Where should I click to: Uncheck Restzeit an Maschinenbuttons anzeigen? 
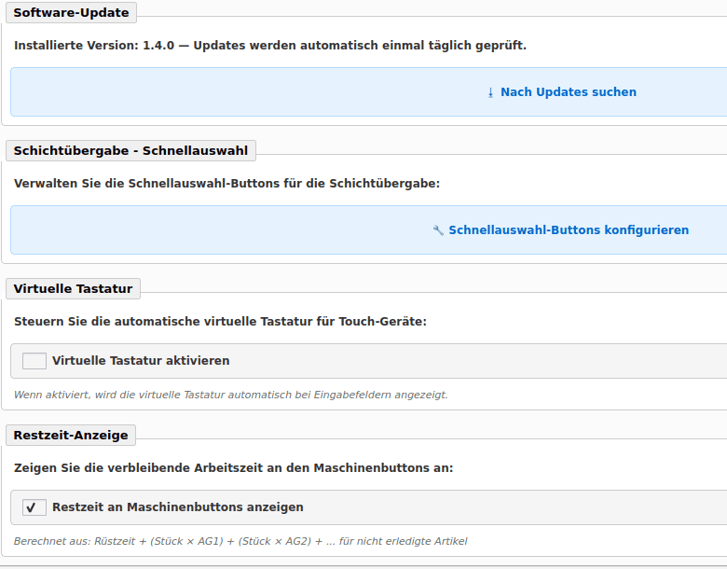[34, 507]
